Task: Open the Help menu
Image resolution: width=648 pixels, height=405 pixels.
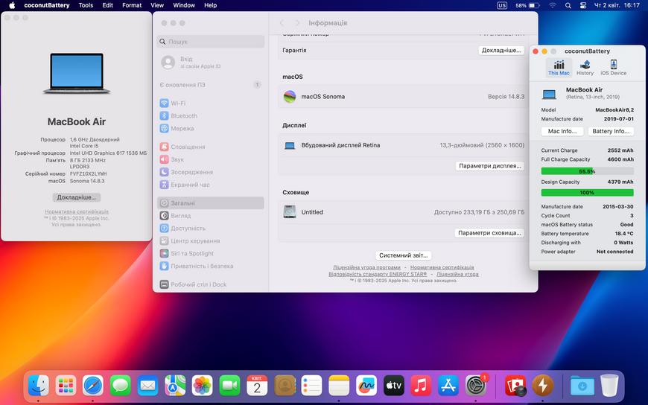Action: (210, 5)
